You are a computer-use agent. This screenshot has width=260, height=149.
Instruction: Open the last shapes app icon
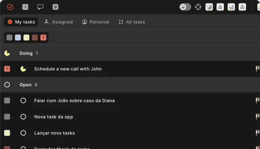(x=242, y=7)
